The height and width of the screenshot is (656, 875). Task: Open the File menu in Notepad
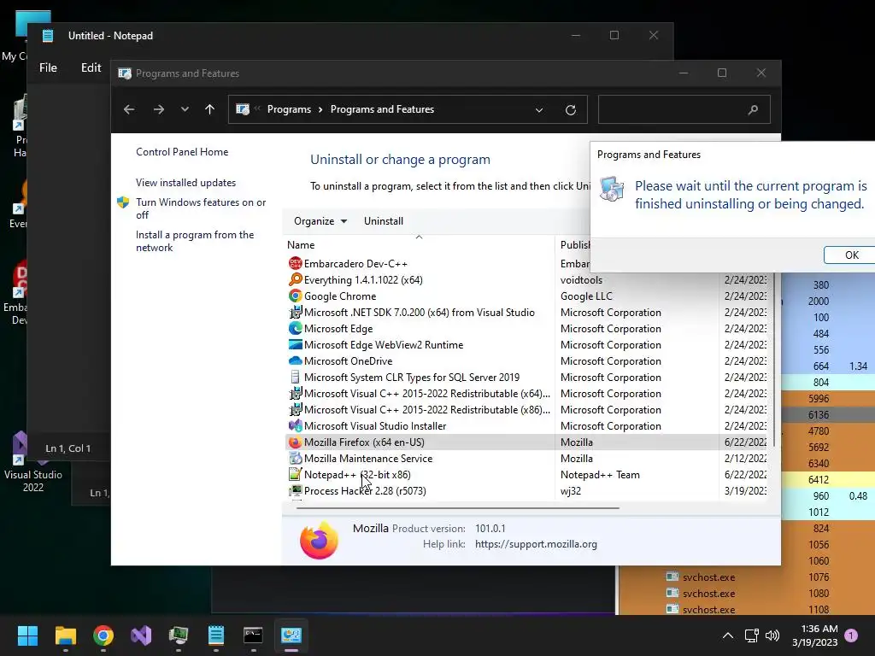48,67
